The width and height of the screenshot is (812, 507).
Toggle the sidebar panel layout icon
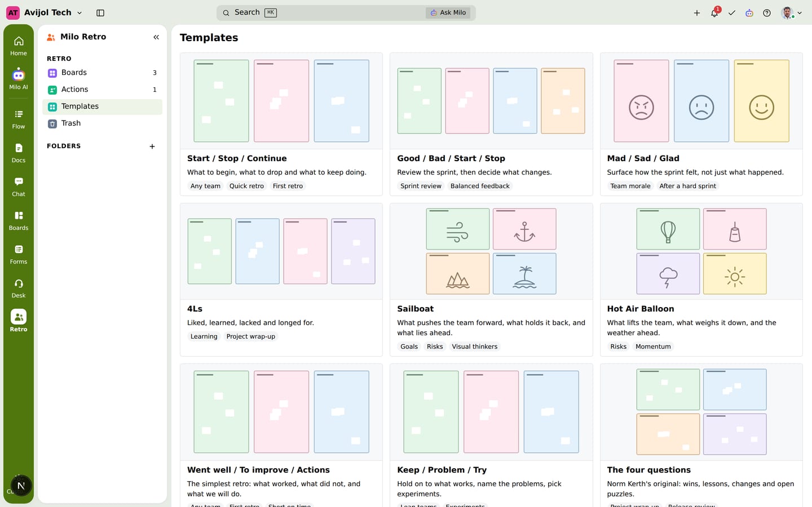(x=100, y=12)
